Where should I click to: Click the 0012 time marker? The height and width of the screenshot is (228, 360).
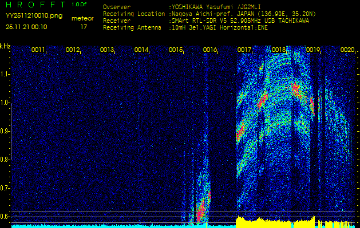click(72, 50)
